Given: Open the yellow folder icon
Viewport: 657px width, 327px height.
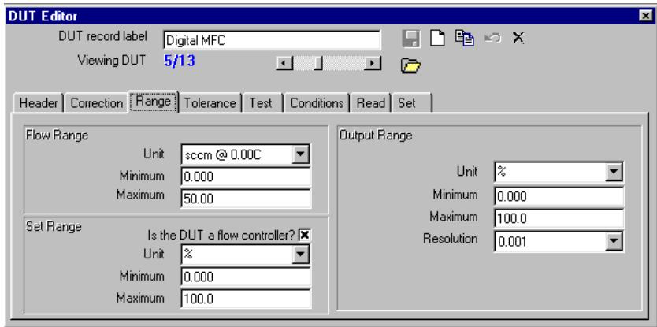Looking at the screenshot, I should click(410, 66).
